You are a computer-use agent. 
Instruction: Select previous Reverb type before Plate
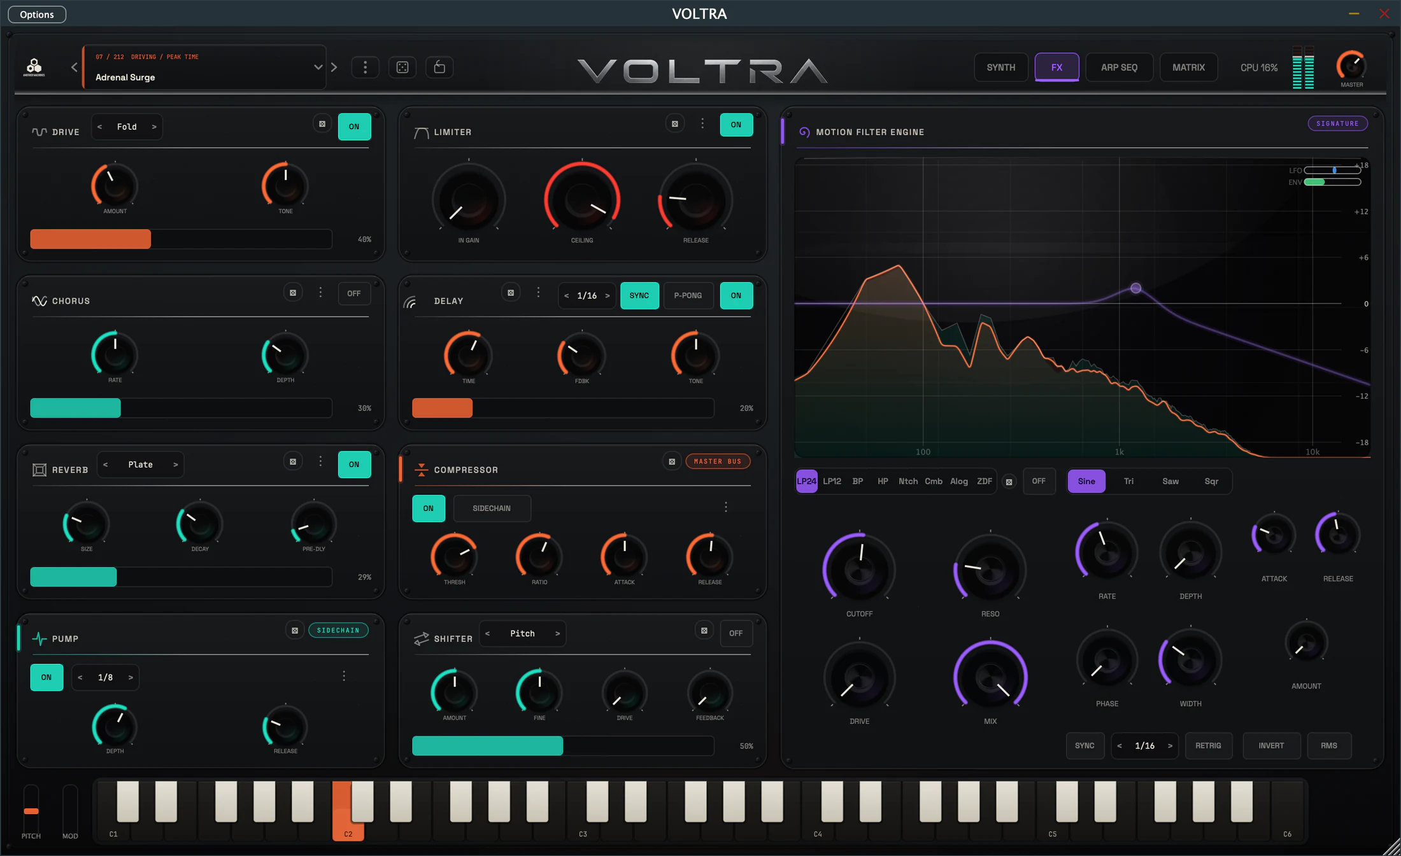pos(106,465)
